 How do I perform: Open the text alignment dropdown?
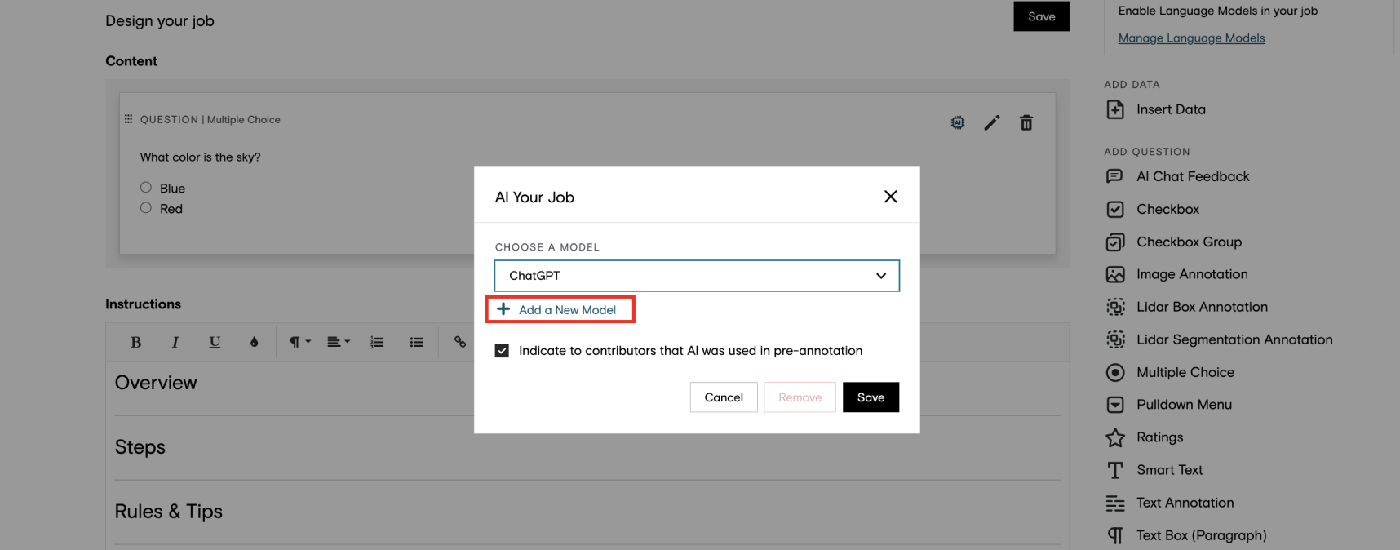tap(339, 342)
